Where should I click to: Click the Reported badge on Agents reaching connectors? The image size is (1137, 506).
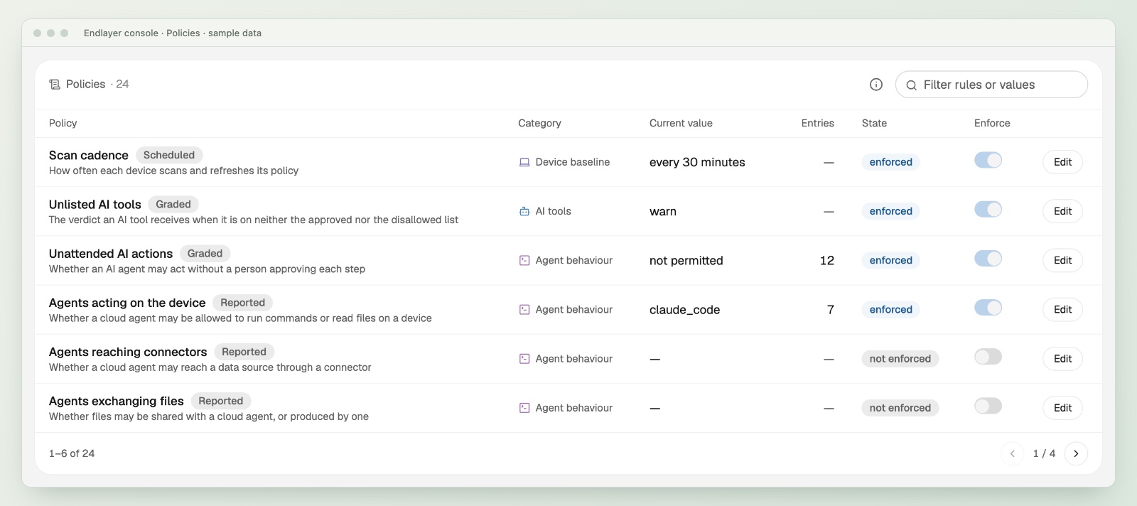click(x=244, y=351)
